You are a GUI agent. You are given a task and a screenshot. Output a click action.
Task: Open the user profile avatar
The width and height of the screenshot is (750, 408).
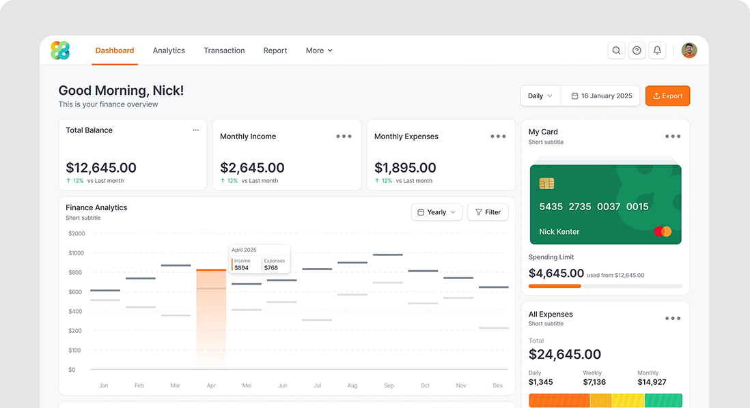[x=689, y=50]
